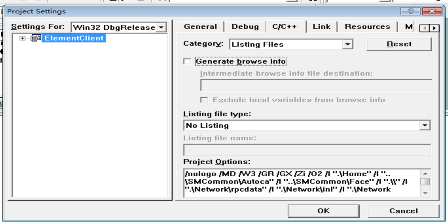Viewport: 448px width, 222px height.
Task: Open the Listing file type dropdown
Action: [x=425, y=125]
